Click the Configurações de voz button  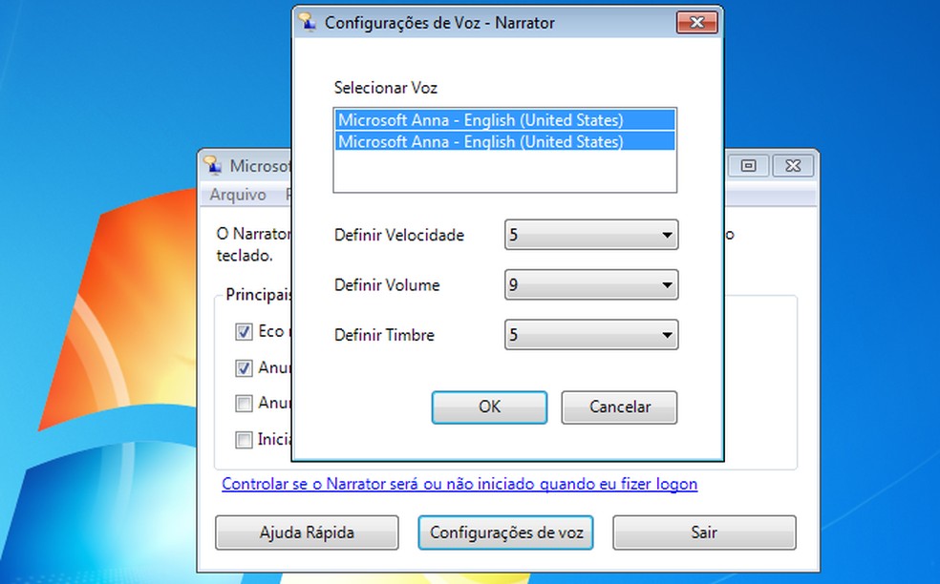[x=506, y=532]
